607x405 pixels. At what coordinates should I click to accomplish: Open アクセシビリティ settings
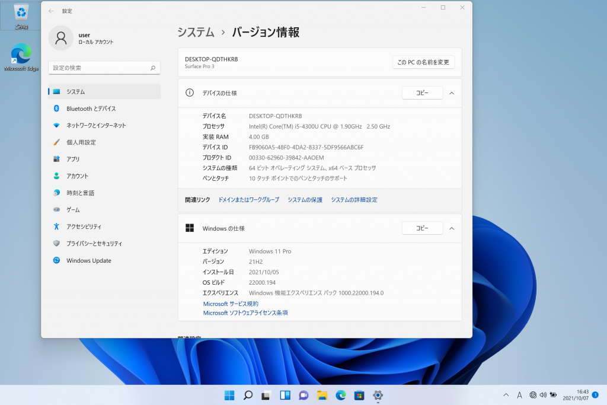click(x=104, y=227)
